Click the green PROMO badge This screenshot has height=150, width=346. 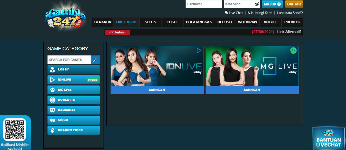pyautogui.click(x=93, y=80)
